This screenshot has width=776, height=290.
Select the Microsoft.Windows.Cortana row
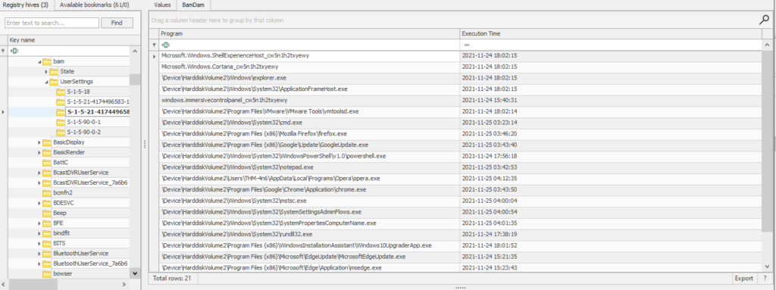[460, 67]
